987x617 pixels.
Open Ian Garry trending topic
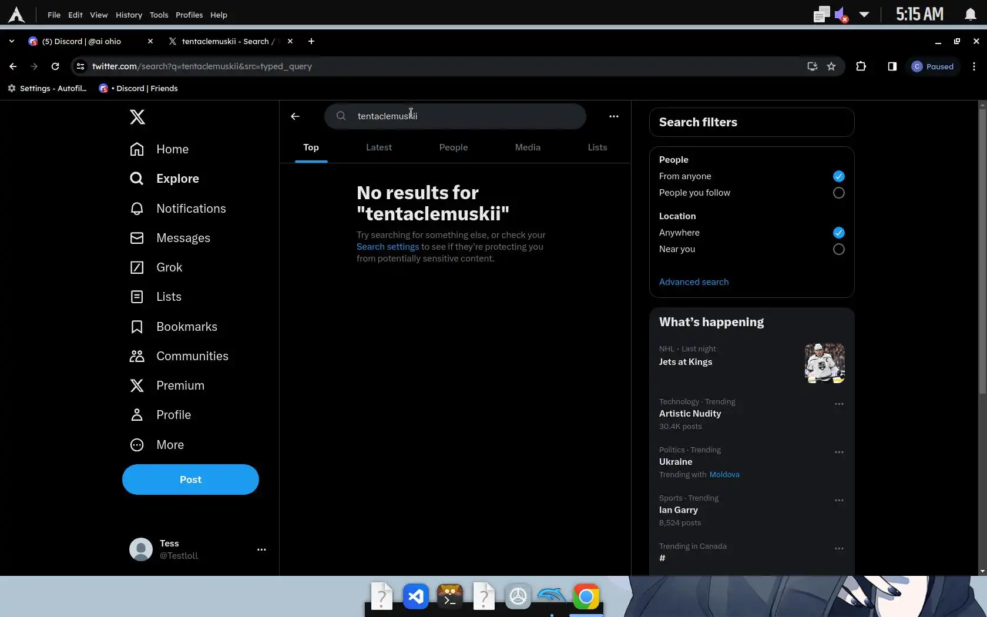click(679, 510)
